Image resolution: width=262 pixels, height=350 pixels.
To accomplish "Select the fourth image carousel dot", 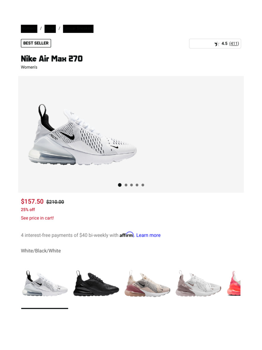I will pyautogui.click(x=137, y=185).
